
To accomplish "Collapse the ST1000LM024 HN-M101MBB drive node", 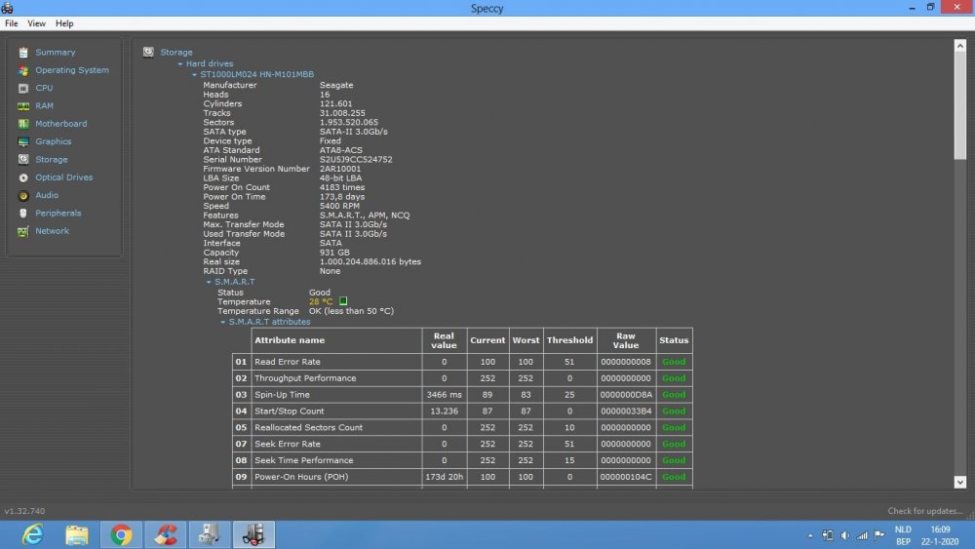I will [x=195, y=74].
